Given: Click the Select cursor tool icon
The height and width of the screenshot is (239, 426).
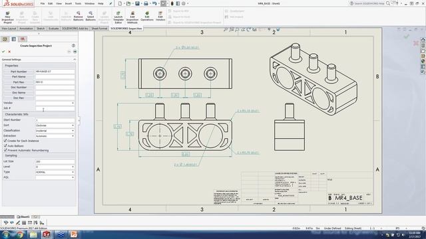Looking at the screenshot, I should coord(163,3).
